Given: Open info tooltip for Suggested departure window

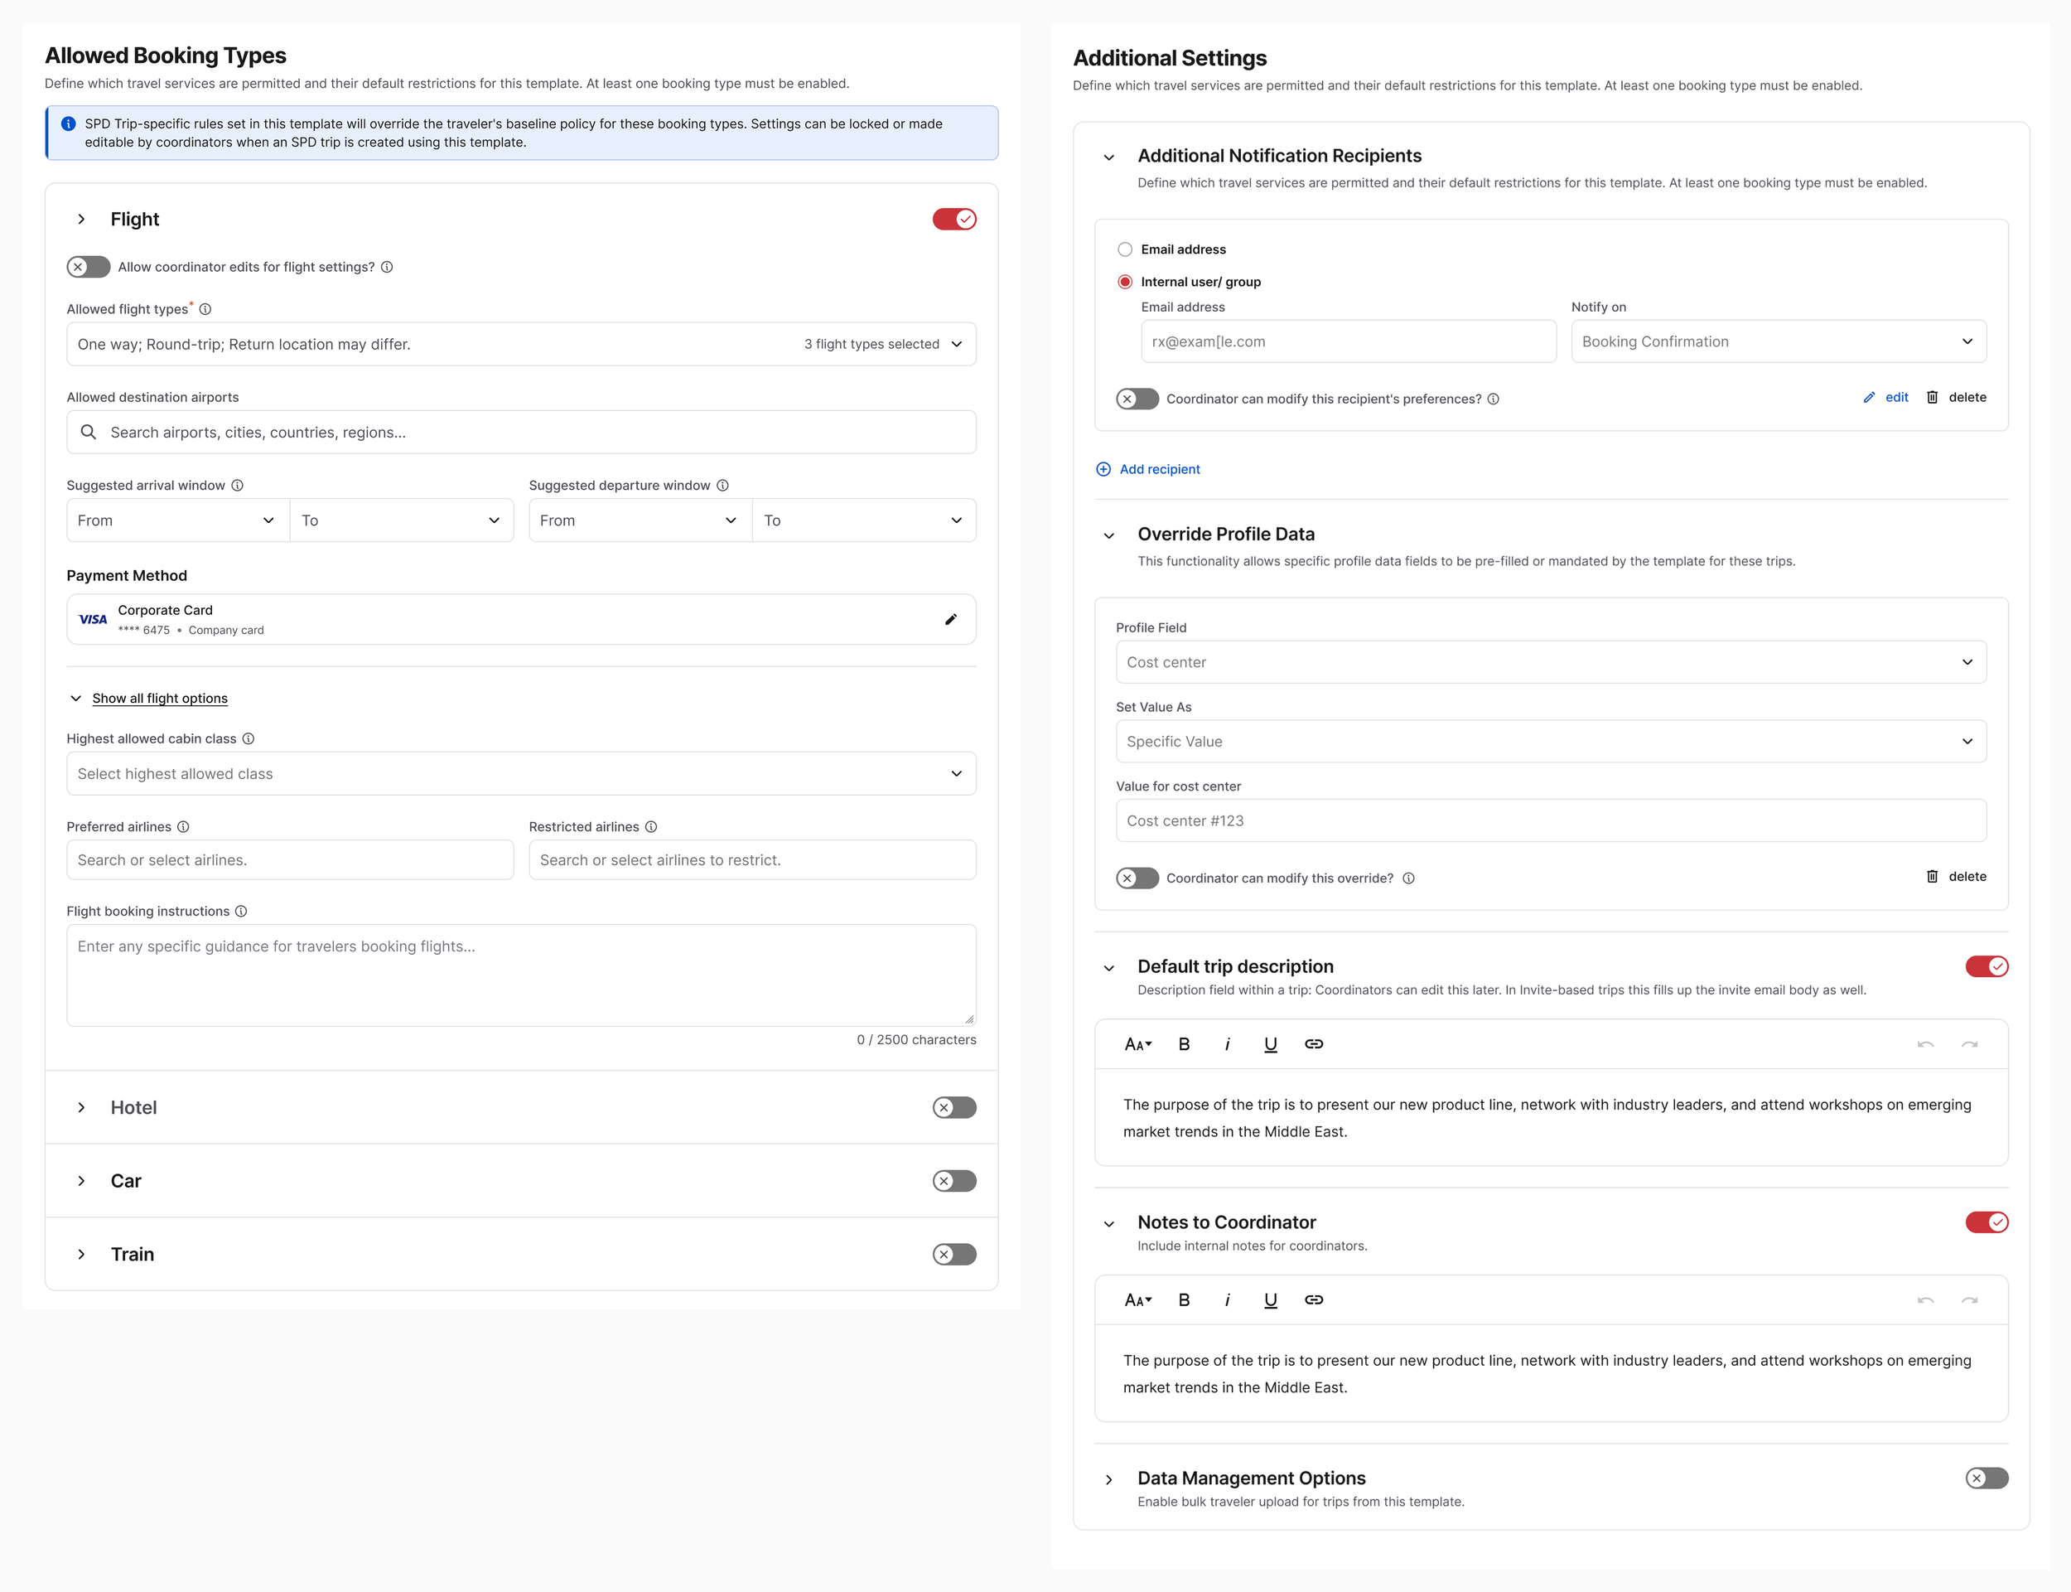Looking at the screenshot, I should coord(722,485).
